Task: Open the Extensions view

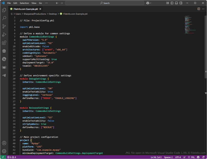Action: click(x=4, y=43)
